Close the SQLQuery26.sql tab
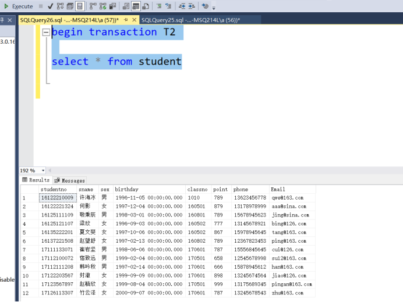Screen dimensions: 403x302 click(x=134, y=20)
